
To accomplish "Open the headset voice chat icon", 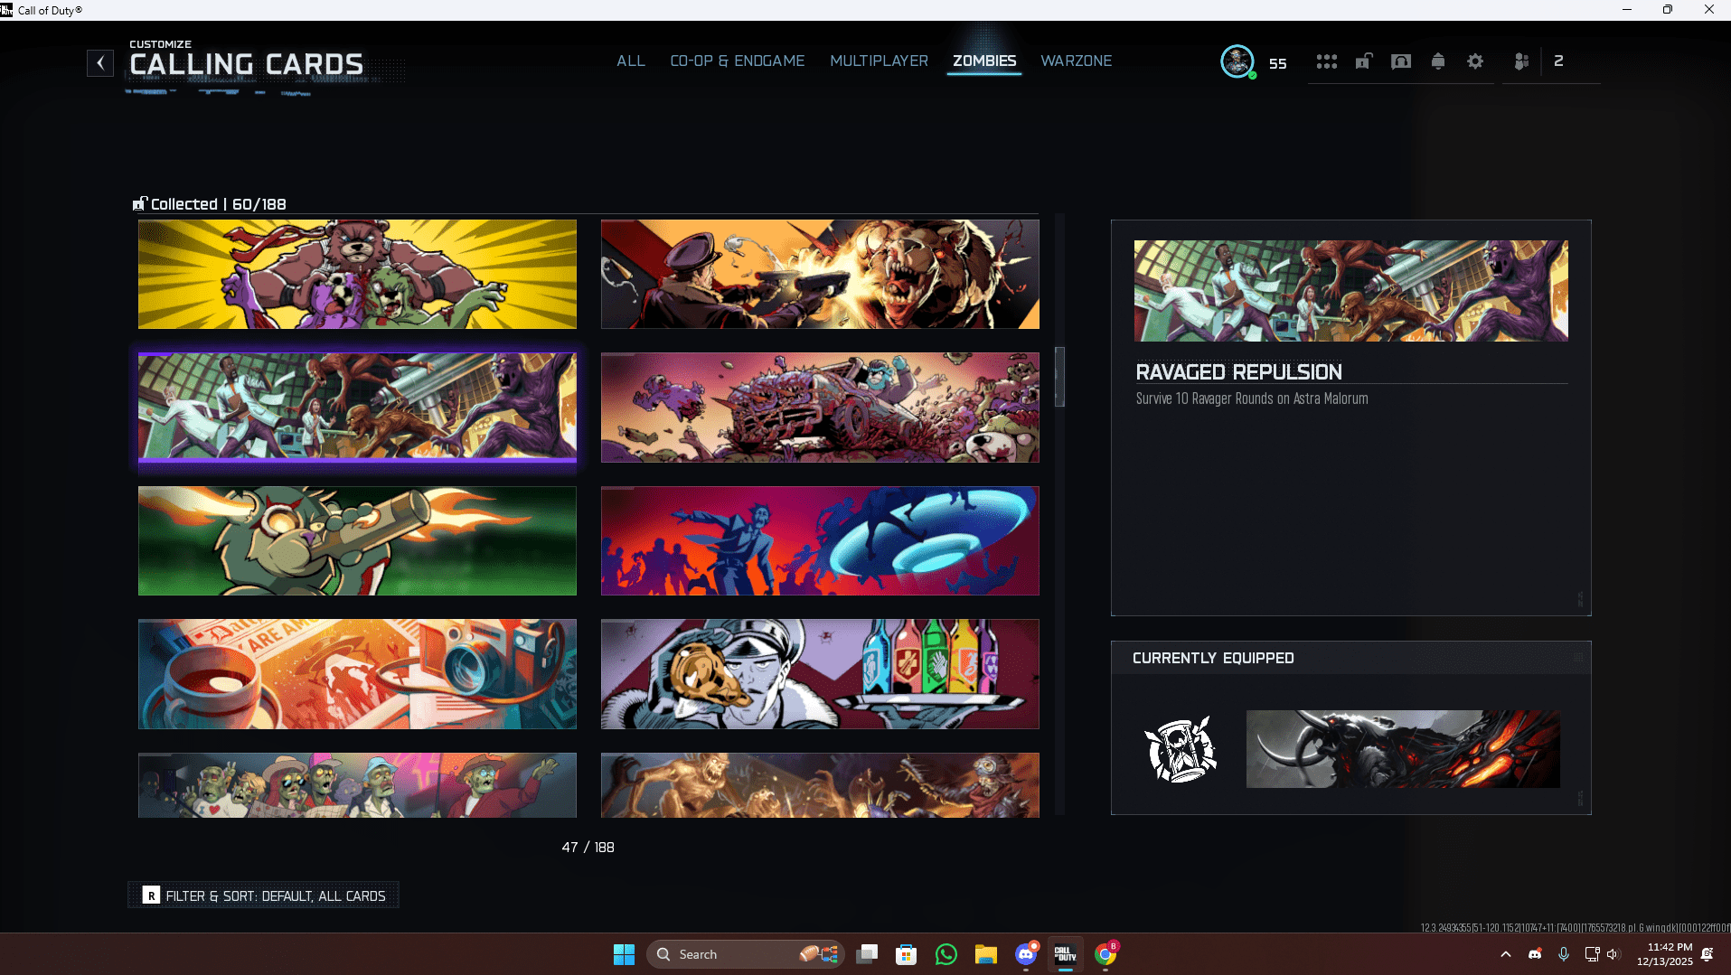I will pyautogui.click(x=1400, y=61).
